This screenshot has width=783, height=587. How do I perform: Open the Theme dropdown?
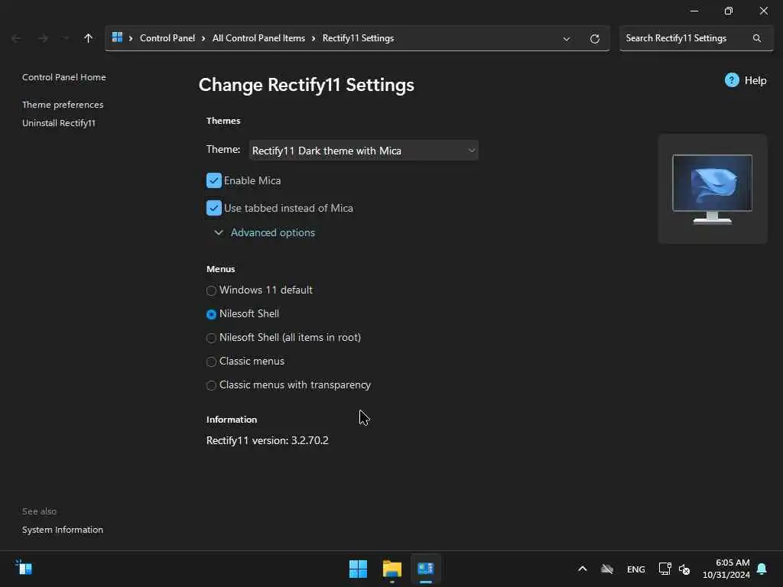click(363, 151)
